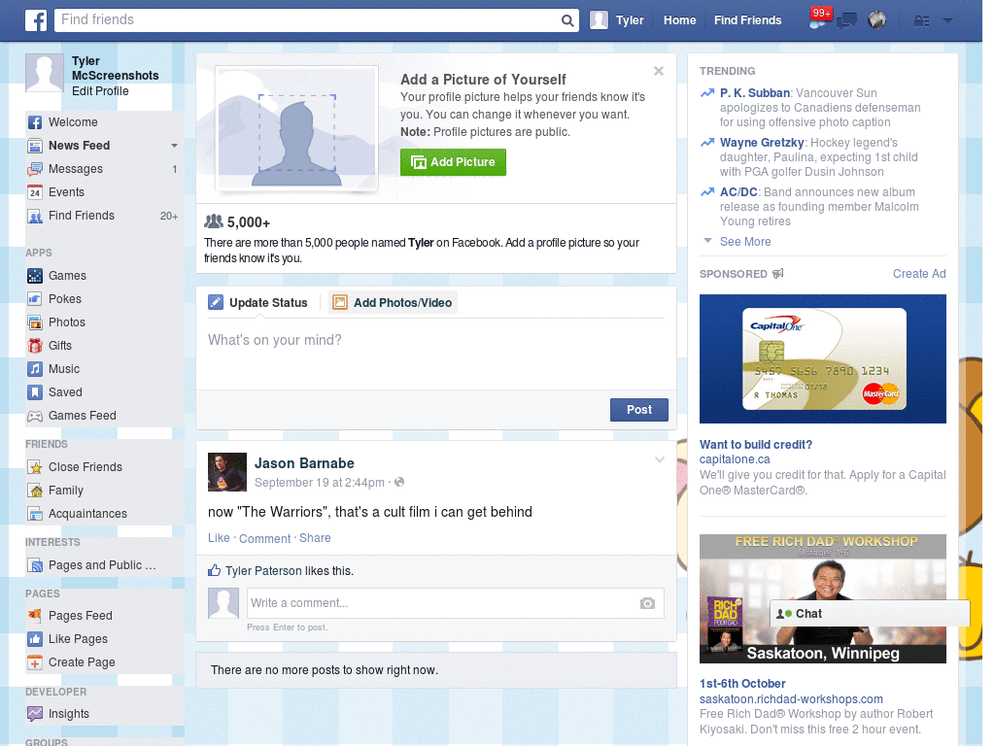Click Share under Jason's post
The height and width of the screenshot is (746, 995).
click(315, 538)
